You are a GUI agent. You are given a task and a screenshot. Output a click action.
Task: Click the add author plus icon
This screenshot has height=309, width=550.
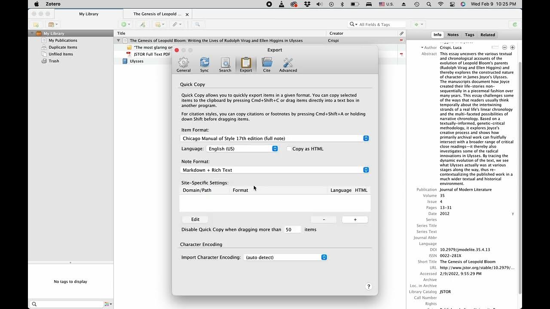pyautogui.click(x=512, y=47)
